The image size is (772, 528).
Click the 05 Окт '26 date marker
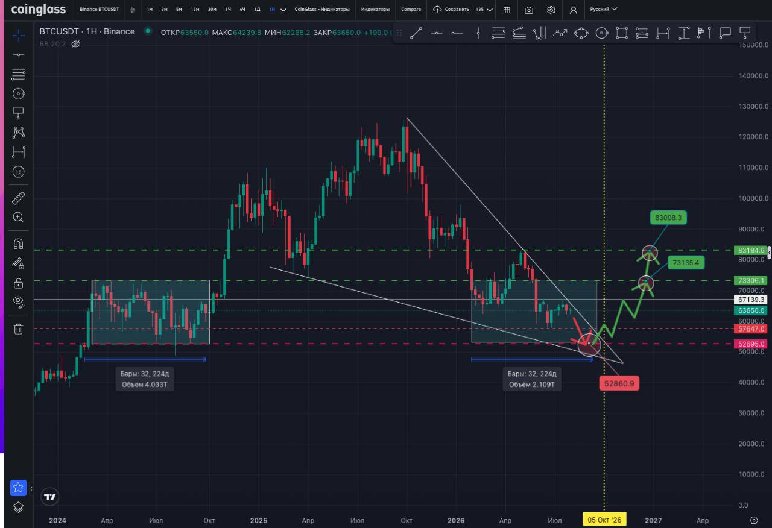click(604, 520)
